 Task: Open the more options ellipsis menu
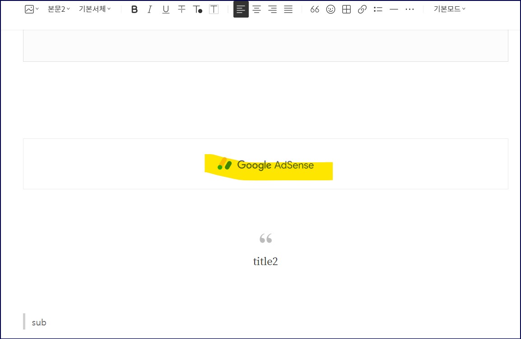(x=409, y=9)
